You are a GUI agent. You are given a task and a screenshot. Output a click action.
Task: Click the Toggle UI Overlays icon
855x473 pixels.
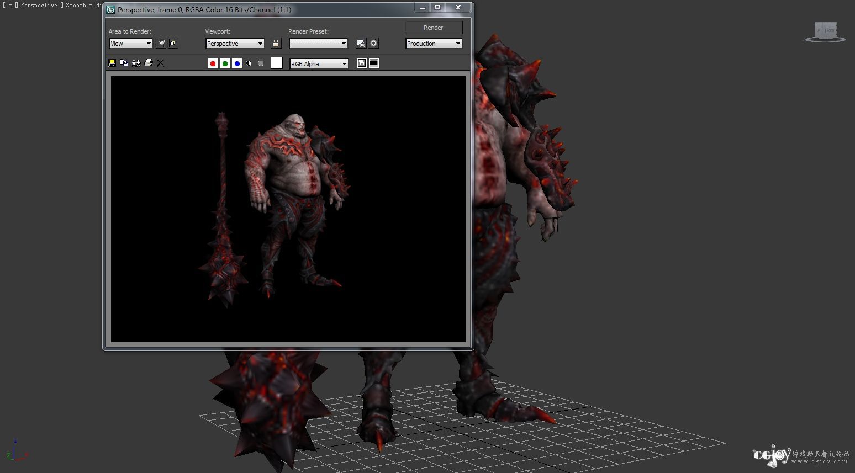point(361,63)
